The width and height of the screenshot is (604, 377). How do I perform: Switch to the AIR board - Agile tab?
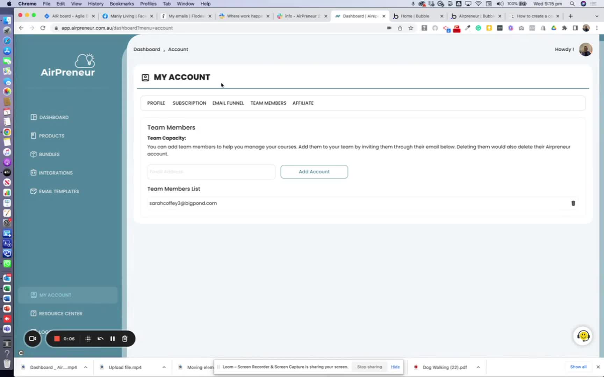70,16
